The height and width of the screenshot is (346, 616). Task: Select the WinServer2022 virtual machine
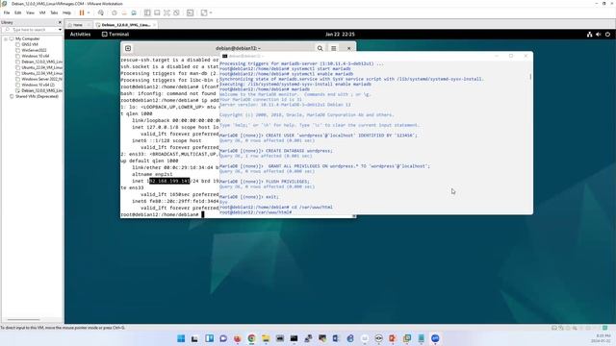click(x=34, y=50)
